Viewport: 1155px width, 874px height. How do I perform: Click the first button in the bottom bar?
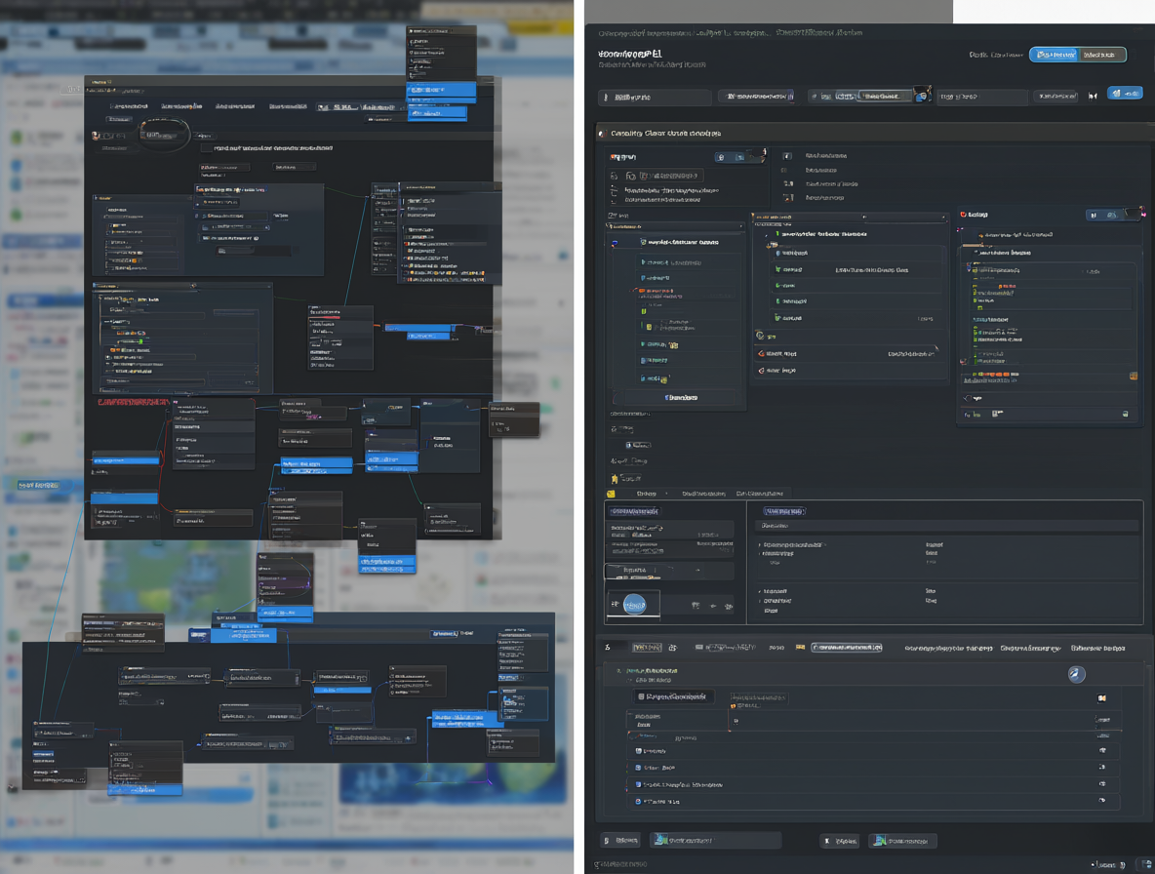coord(621,840)
